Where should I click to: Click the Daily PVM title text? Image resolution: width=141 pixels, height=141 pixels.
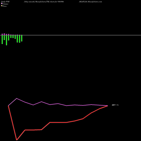[5, 2]
